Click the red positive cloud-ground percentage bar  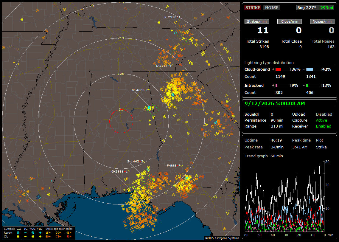click(283, 69)
